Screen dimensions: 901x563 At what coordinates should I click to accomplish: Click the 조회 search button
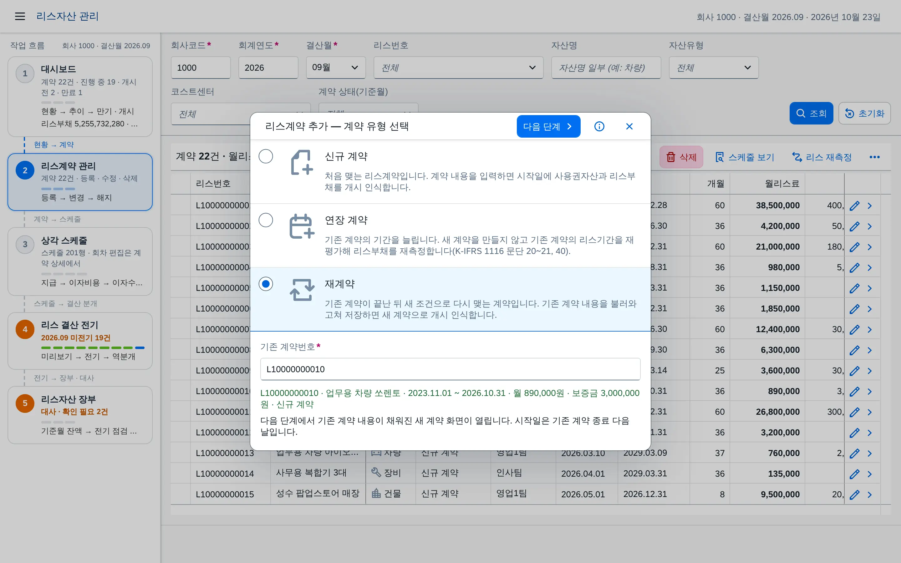coord(811,113)
